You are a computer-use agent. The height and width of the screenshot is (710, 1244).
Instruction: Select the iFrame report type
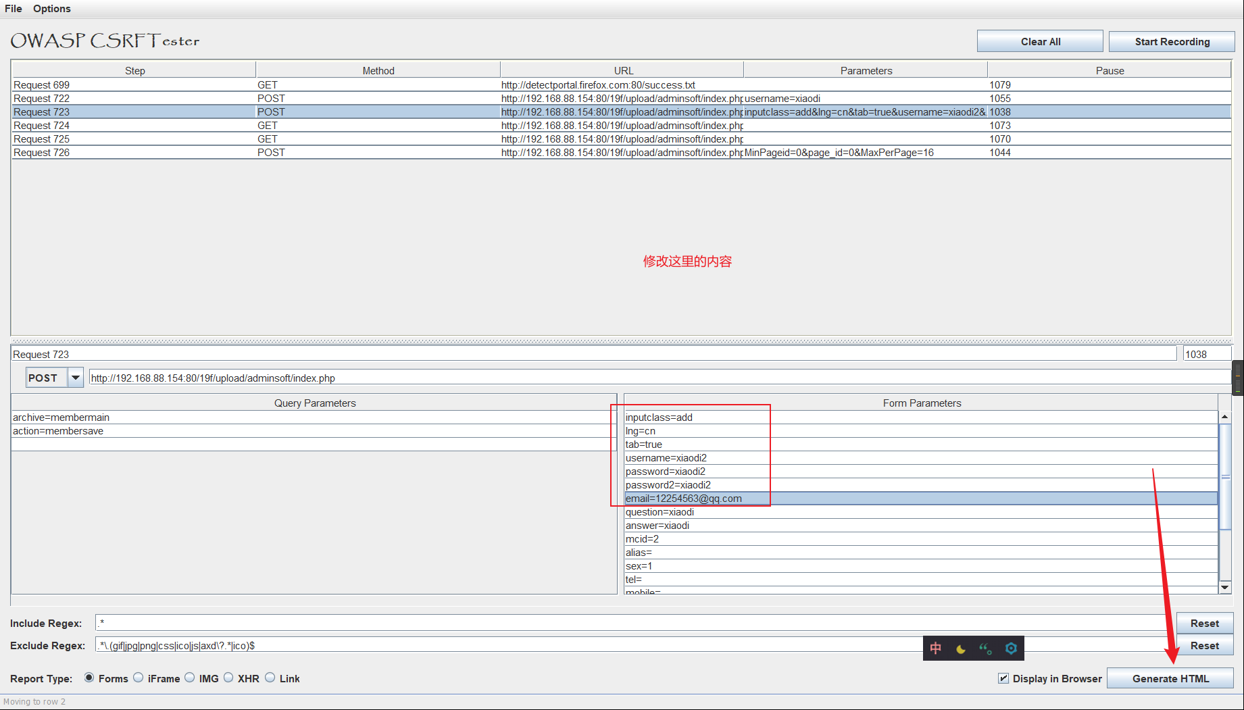(139, 678)
